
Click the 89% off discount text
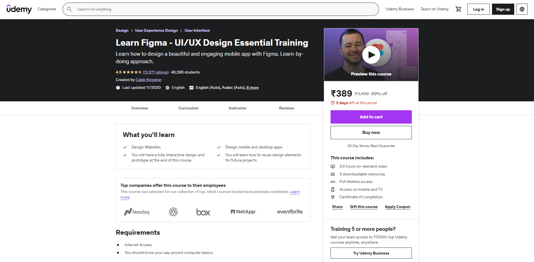379,94
